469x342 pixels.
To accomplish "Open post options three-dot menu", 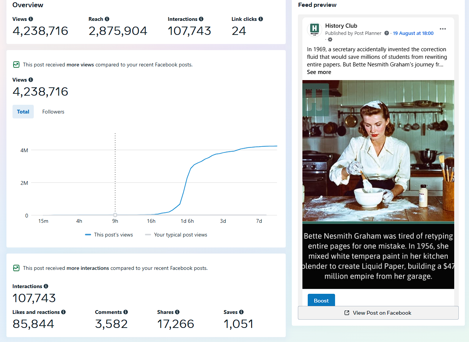I will pyautogui.click(x=442, y=29).
